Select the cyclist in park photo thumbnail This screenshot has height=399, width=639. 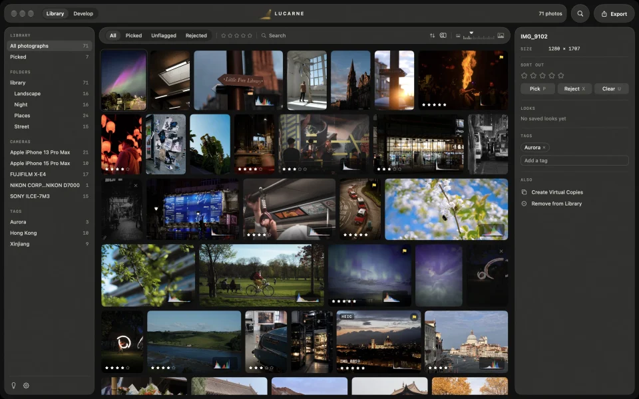(x=262, y=275)
